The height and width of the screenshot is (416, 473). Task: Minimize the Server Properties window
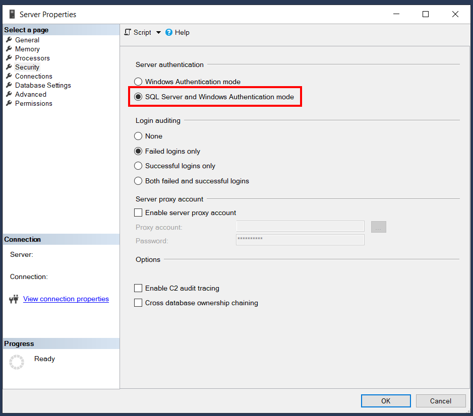(396, 14)
